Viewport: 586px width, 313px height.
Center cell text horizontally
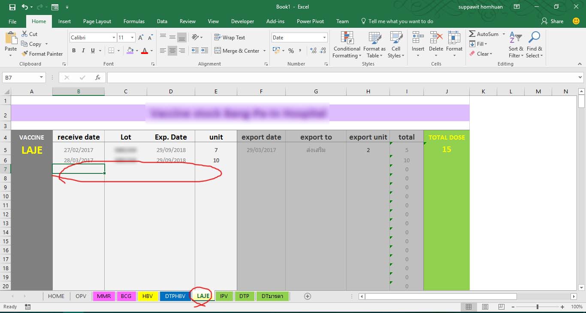pyautogui.click(x=172, y=51)
